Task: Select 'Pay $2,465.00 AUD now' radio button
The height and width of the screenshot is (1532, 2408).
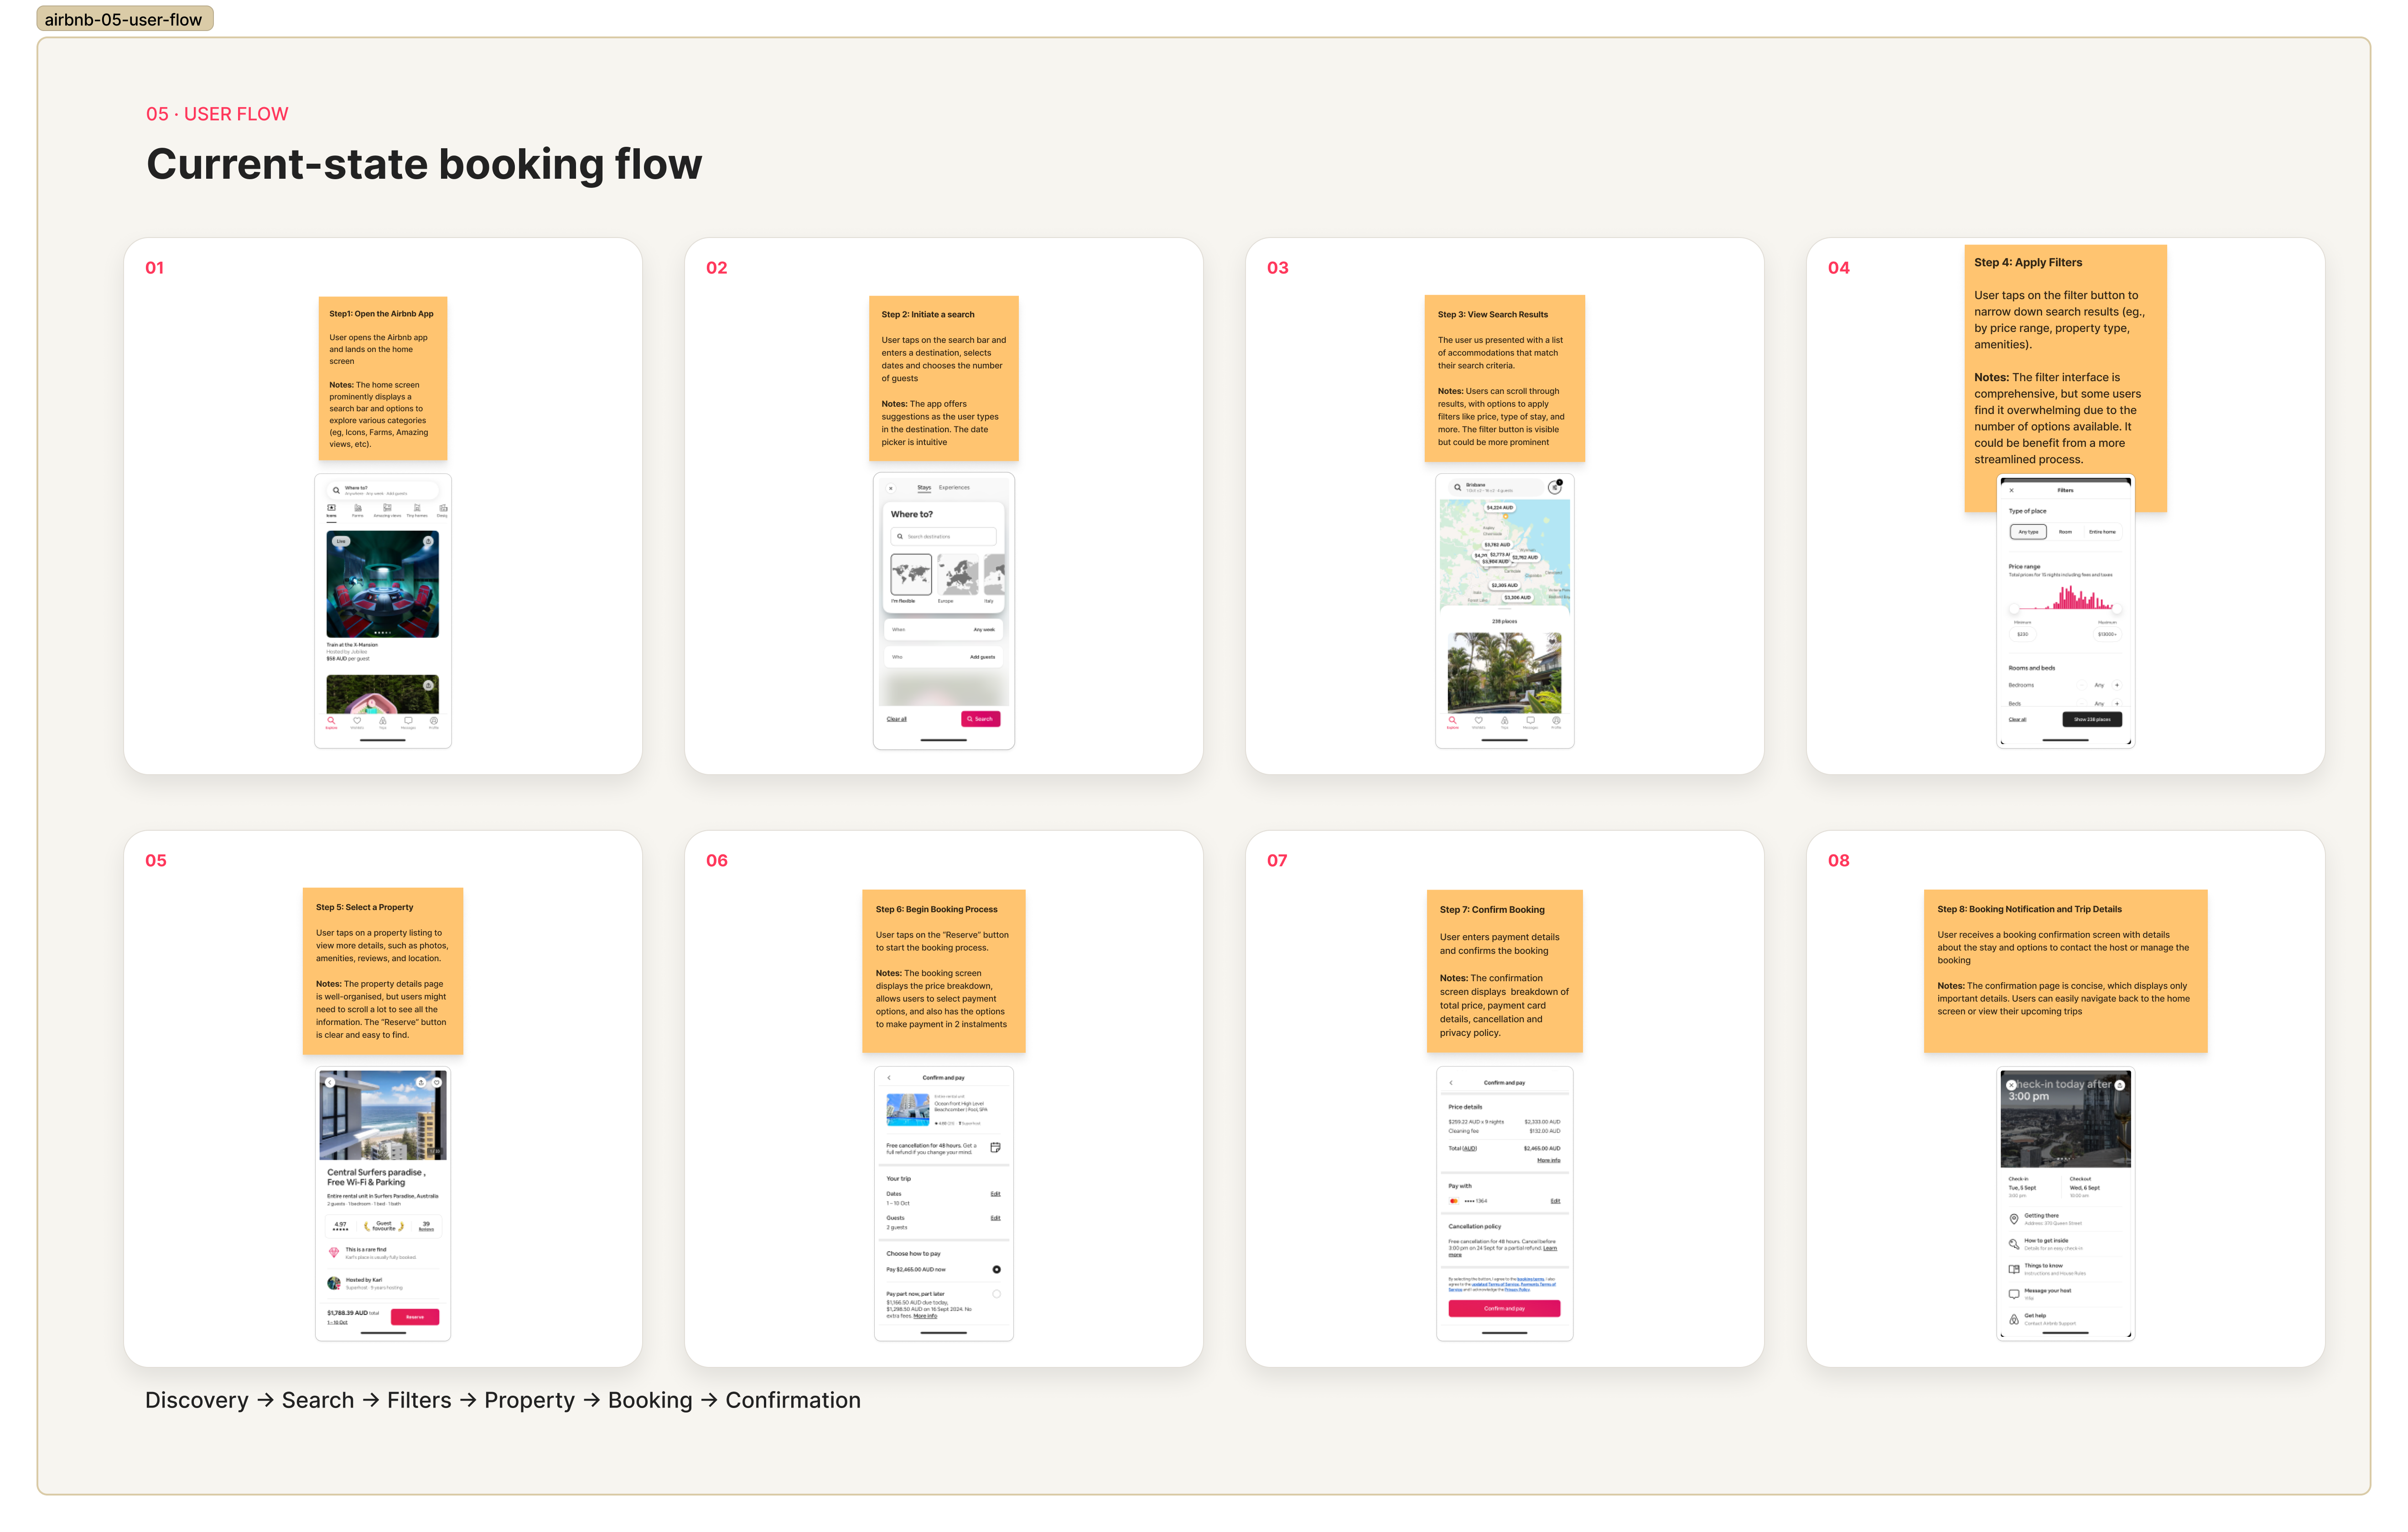Action: [x=996, y=1270]
